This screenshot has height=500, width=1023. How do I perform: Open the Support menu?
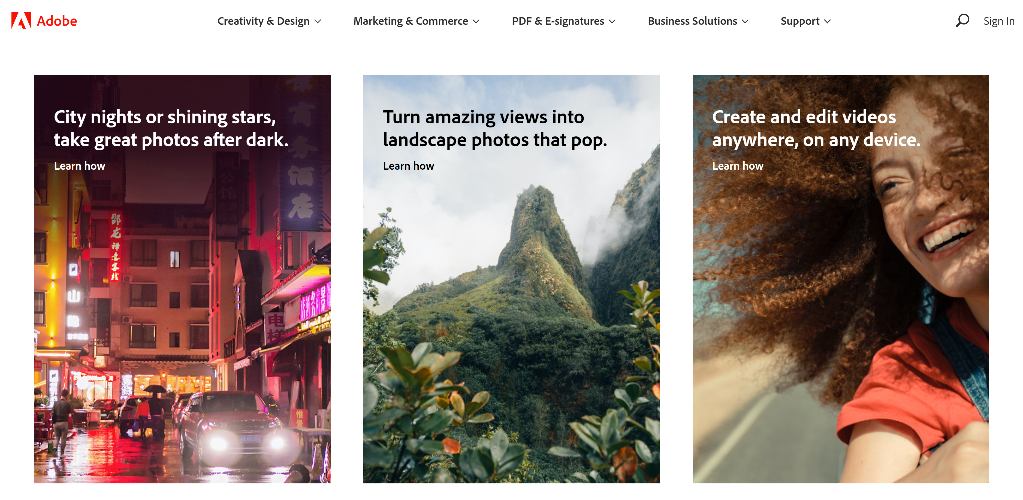[x=800, y=21]
